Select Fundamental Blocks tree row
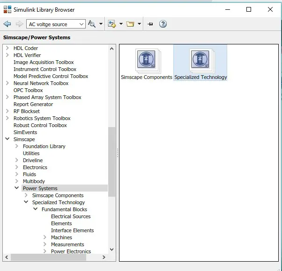 pos(64,209)
